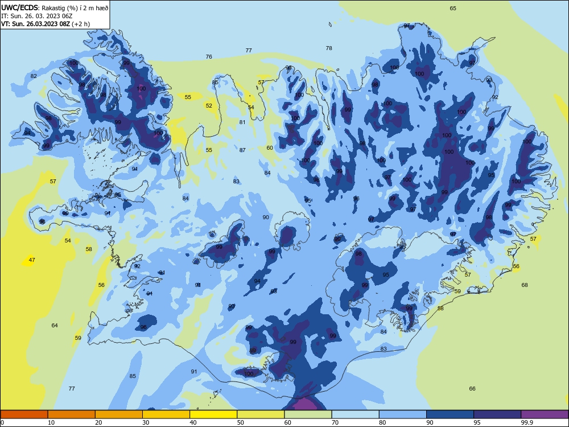
Task: Click the amber 20–30 legend swatch
Action: coord(119,414)
